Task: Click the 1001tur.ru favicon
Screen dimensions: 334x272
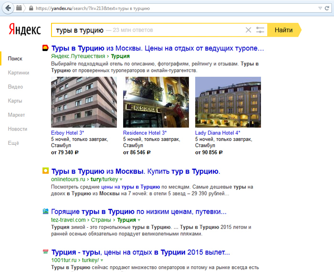Action: tap(45, 252)
